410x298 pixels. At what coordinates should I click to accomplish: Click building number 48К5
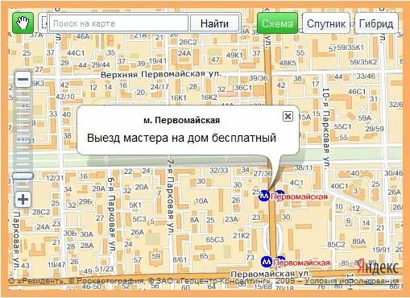tap(288, 63)
